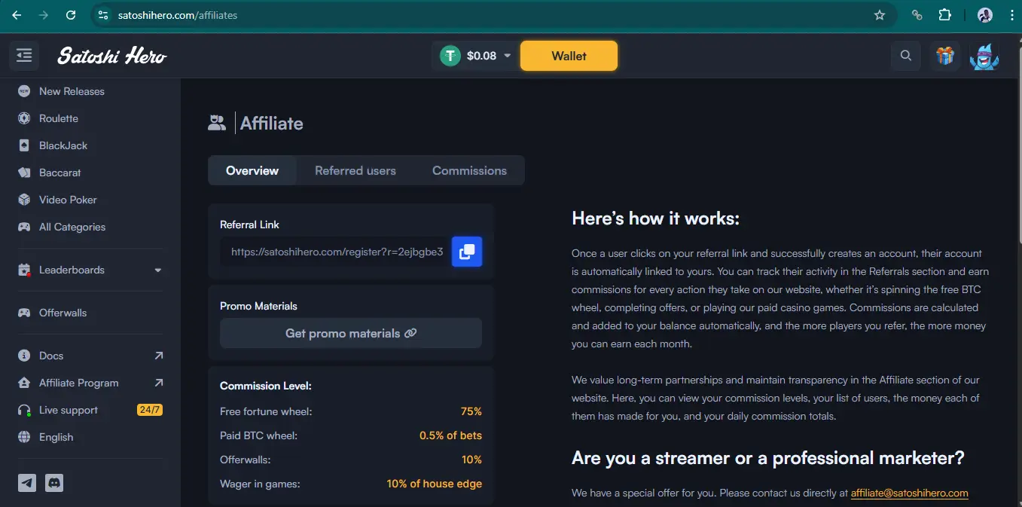
Task: Switch to the Commissions tab
Action: coord(469,171)
